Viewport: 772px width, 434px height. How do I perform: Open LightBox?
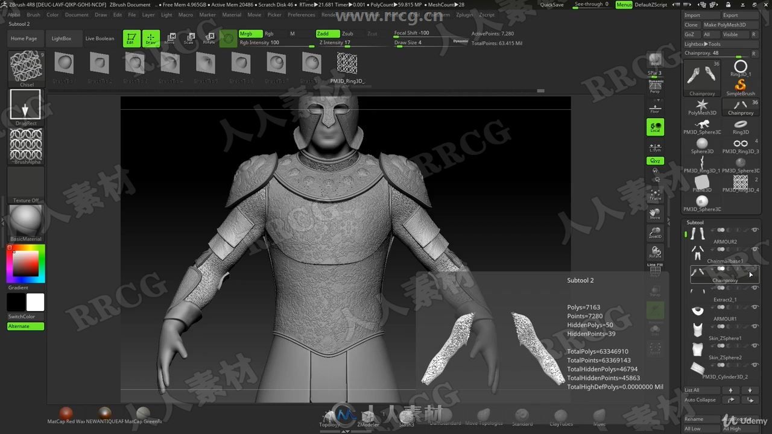click(61, 38)
